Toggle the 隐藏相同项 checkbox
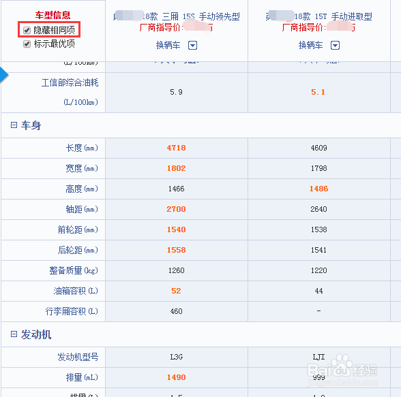The height and width of the screenshot is (397, 401). pyautogui.click(x=27, y=31)
